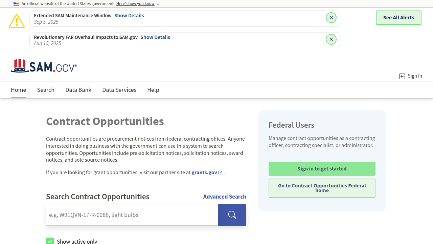The width and height of the screenshot is (433, 244).
Task: Click the Sign In arrow icon
Action: pyautogui.click(x=402, y=76)
